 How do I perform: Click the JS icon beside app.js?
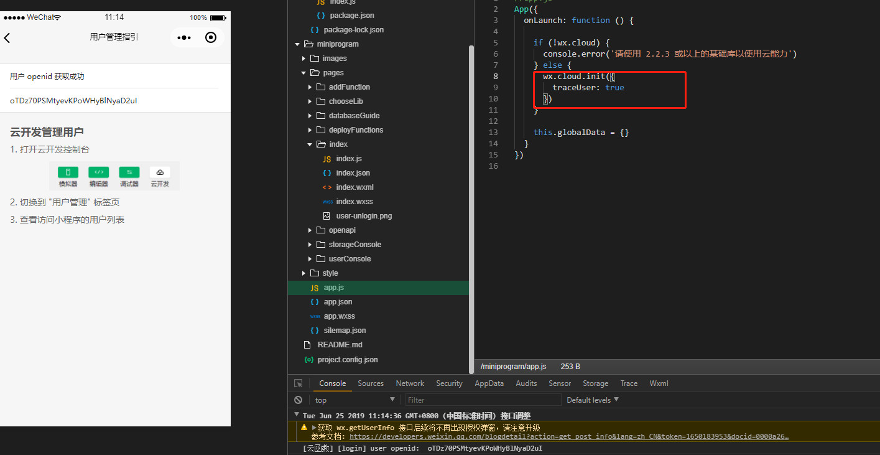point(314,288)
